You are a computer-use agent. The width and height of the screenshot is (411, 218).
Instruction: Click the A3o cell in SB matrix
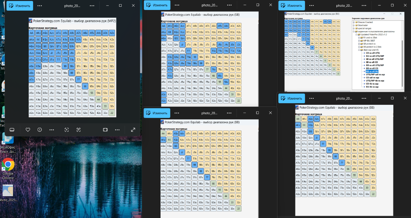coord(163,94)
